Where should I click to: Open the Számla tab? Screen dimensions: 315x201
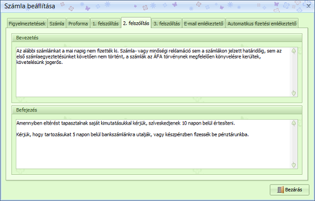pyautogui.click(x=57, y=23)
